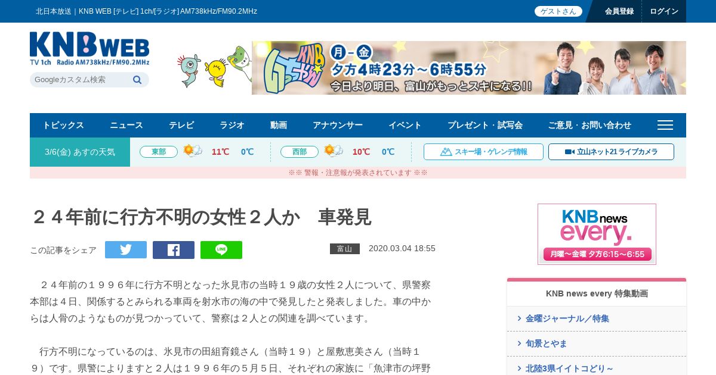Click この記事をシェア label
This screenshot has width=716, height=375.
(x=63, y=250)
